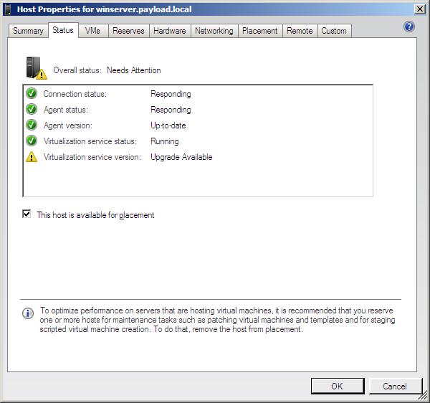View the Remote tab
The height and width of the screenshot is (403, 430).
pyautogui.click(x=300, y=31)
